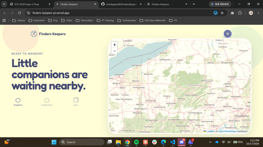This screenshot has width=263, height=147.
Task: Open the G user avatar menu
Action: [227, 34]
